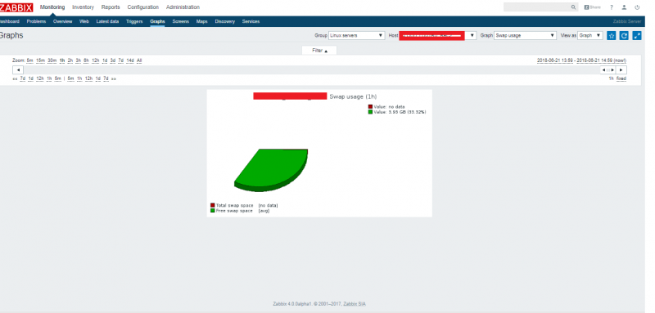The height and width of the screenshot is (313, 655).
Task: Open the Group dropdown Linux servers
Action: pos(357,35)
